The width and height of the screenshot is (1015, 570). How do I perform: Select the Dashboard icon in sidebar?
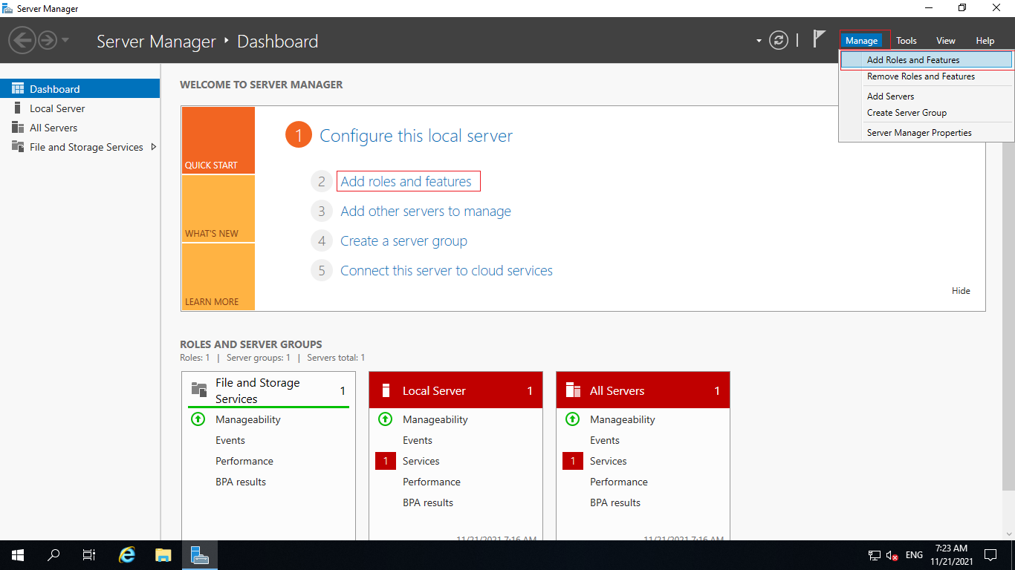18,88
